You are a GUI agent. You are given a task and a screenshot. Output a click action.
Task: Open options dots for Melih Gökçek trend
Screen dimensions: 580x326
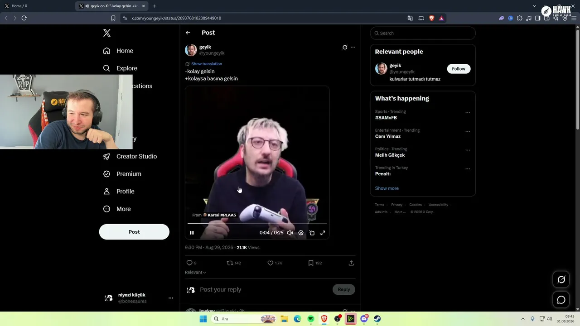click(x=468, y=150)
